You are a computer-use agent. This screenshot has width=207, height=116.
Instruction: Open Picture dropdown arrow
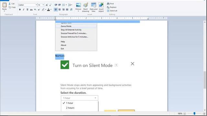[78, 11]
